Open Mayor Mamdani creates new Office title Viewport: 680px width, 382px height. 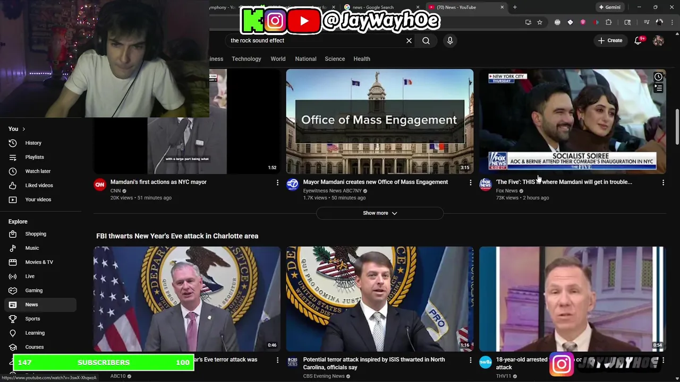[376, 182]
